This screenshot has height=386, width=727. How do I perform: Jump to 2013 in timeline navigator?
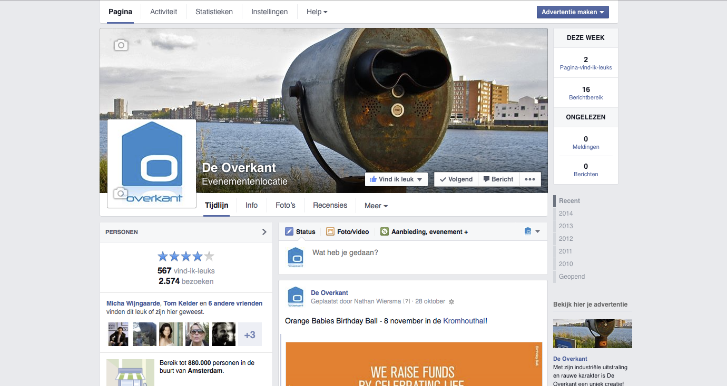pyautogui.click(x=566, y=226)
